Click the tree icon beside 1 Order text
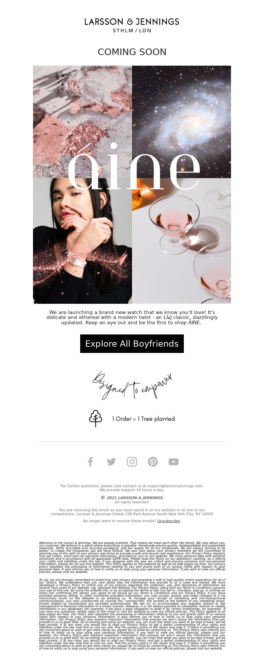The height and width of the screenshot is (662, 264). click(x=96, y=419)
